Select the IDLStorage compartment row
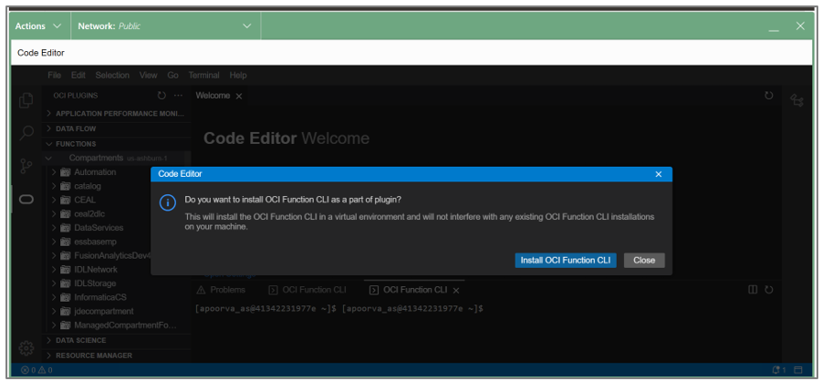822x381 pixels. click(x=117, y=283)
